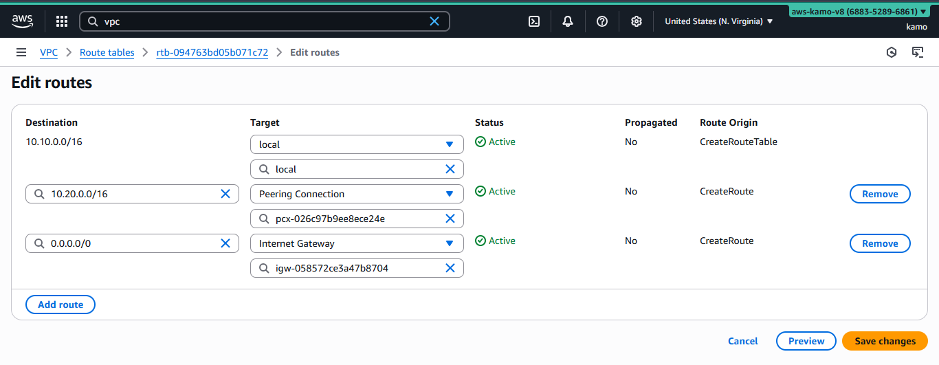Cancel editing routes
Screen dimensions: 939x365
tap(742, 341)
